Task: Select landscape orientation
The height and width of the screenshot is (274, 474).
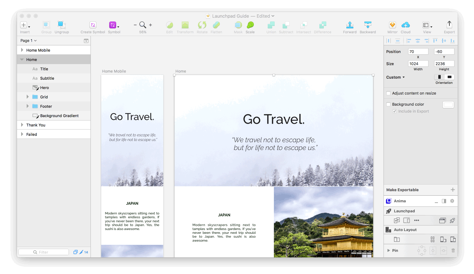Action: (449, 77)
